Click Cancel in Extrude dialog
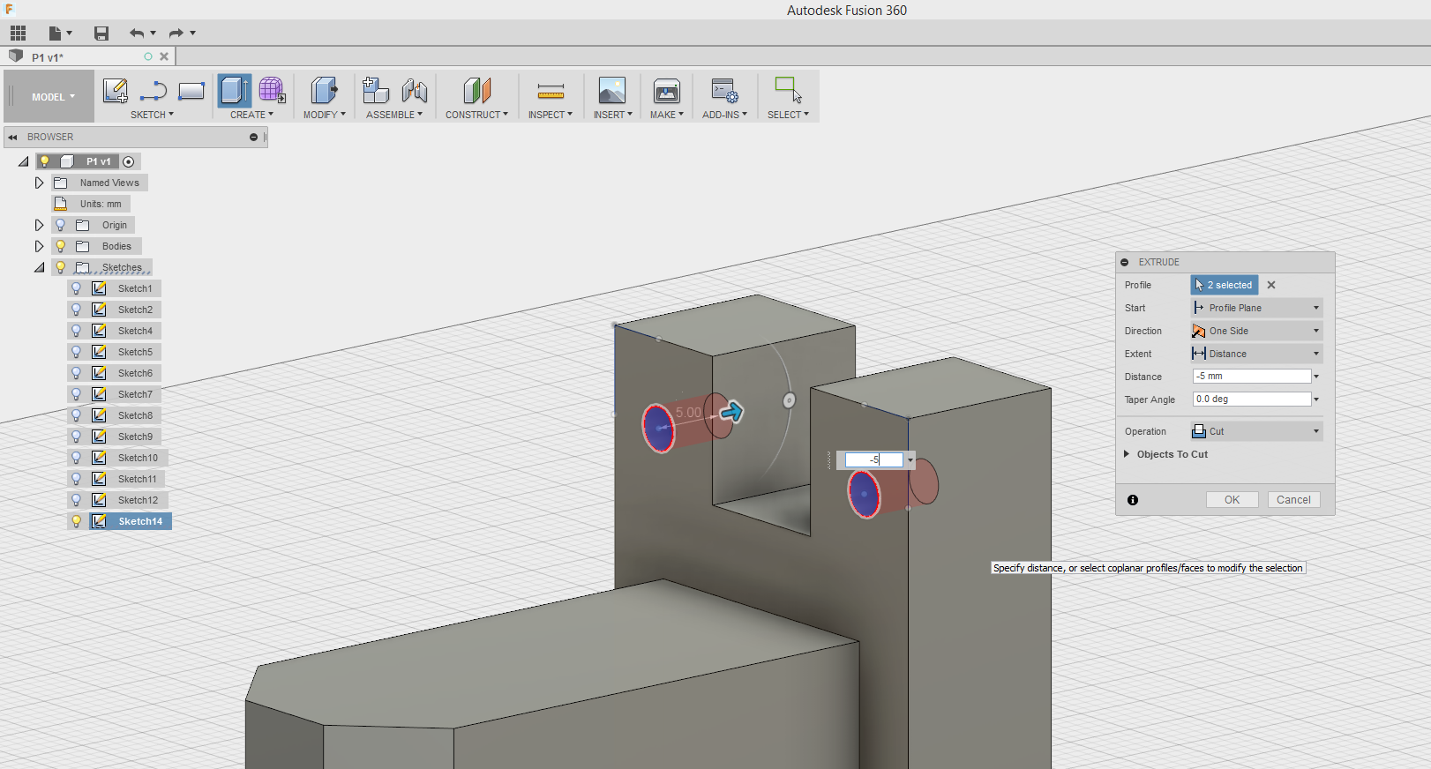 pos(1294,500)
